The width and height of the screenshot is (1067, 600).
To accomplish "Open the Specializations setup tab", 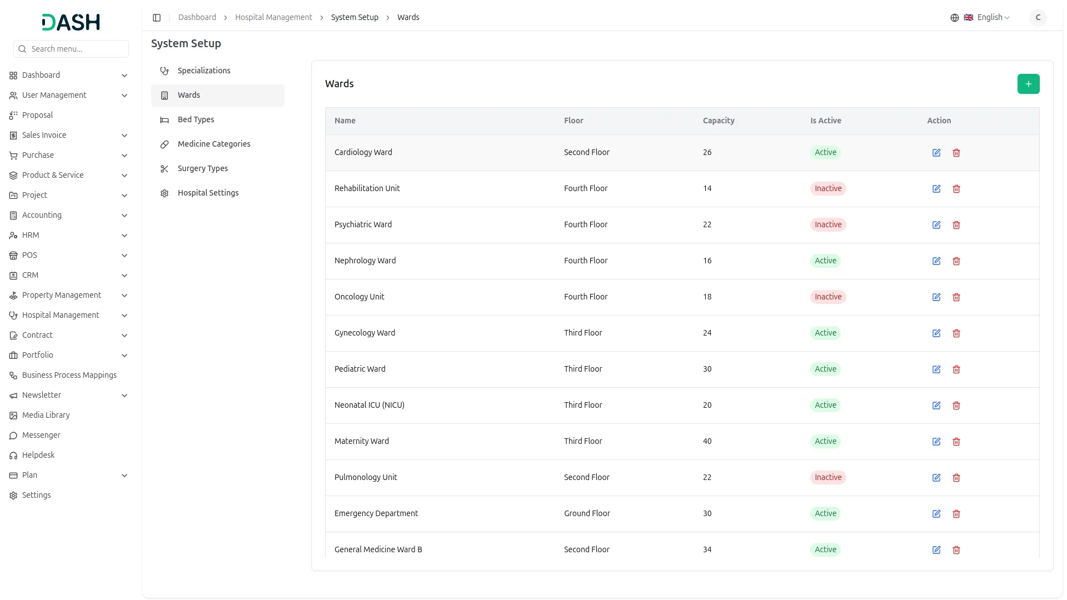I will pyautogui.click(x=218, y=71).
